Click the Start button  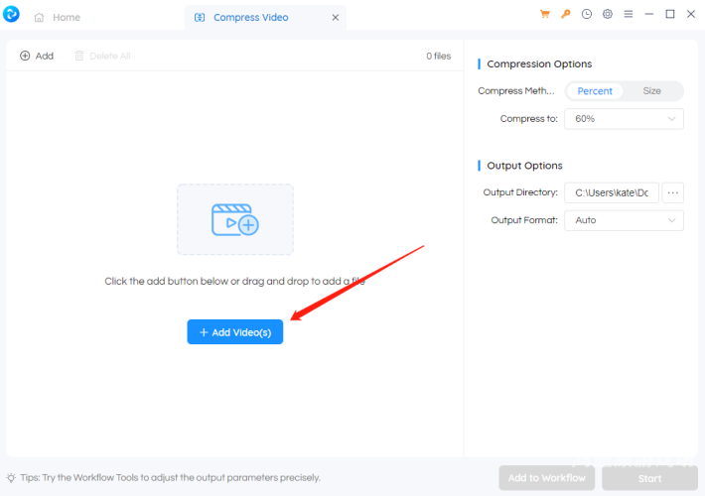pyautogui.click(x=649, y=478)
